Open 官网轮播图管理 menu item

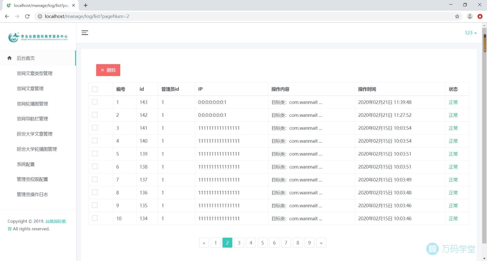point(32,104)
